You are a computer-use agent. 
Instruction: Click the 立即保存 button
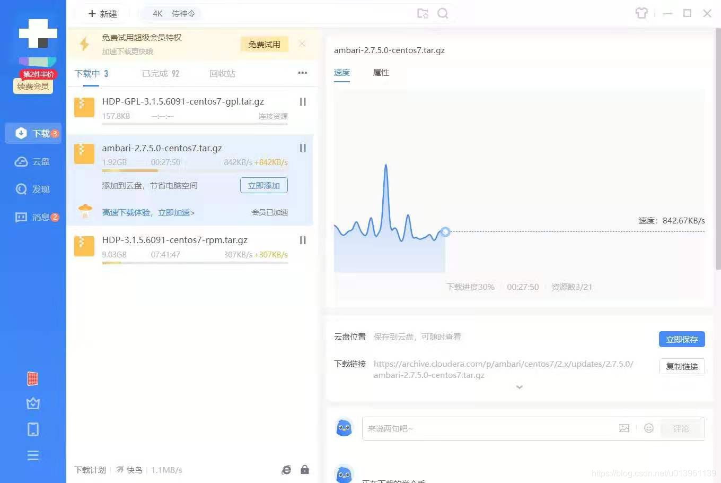682,339
